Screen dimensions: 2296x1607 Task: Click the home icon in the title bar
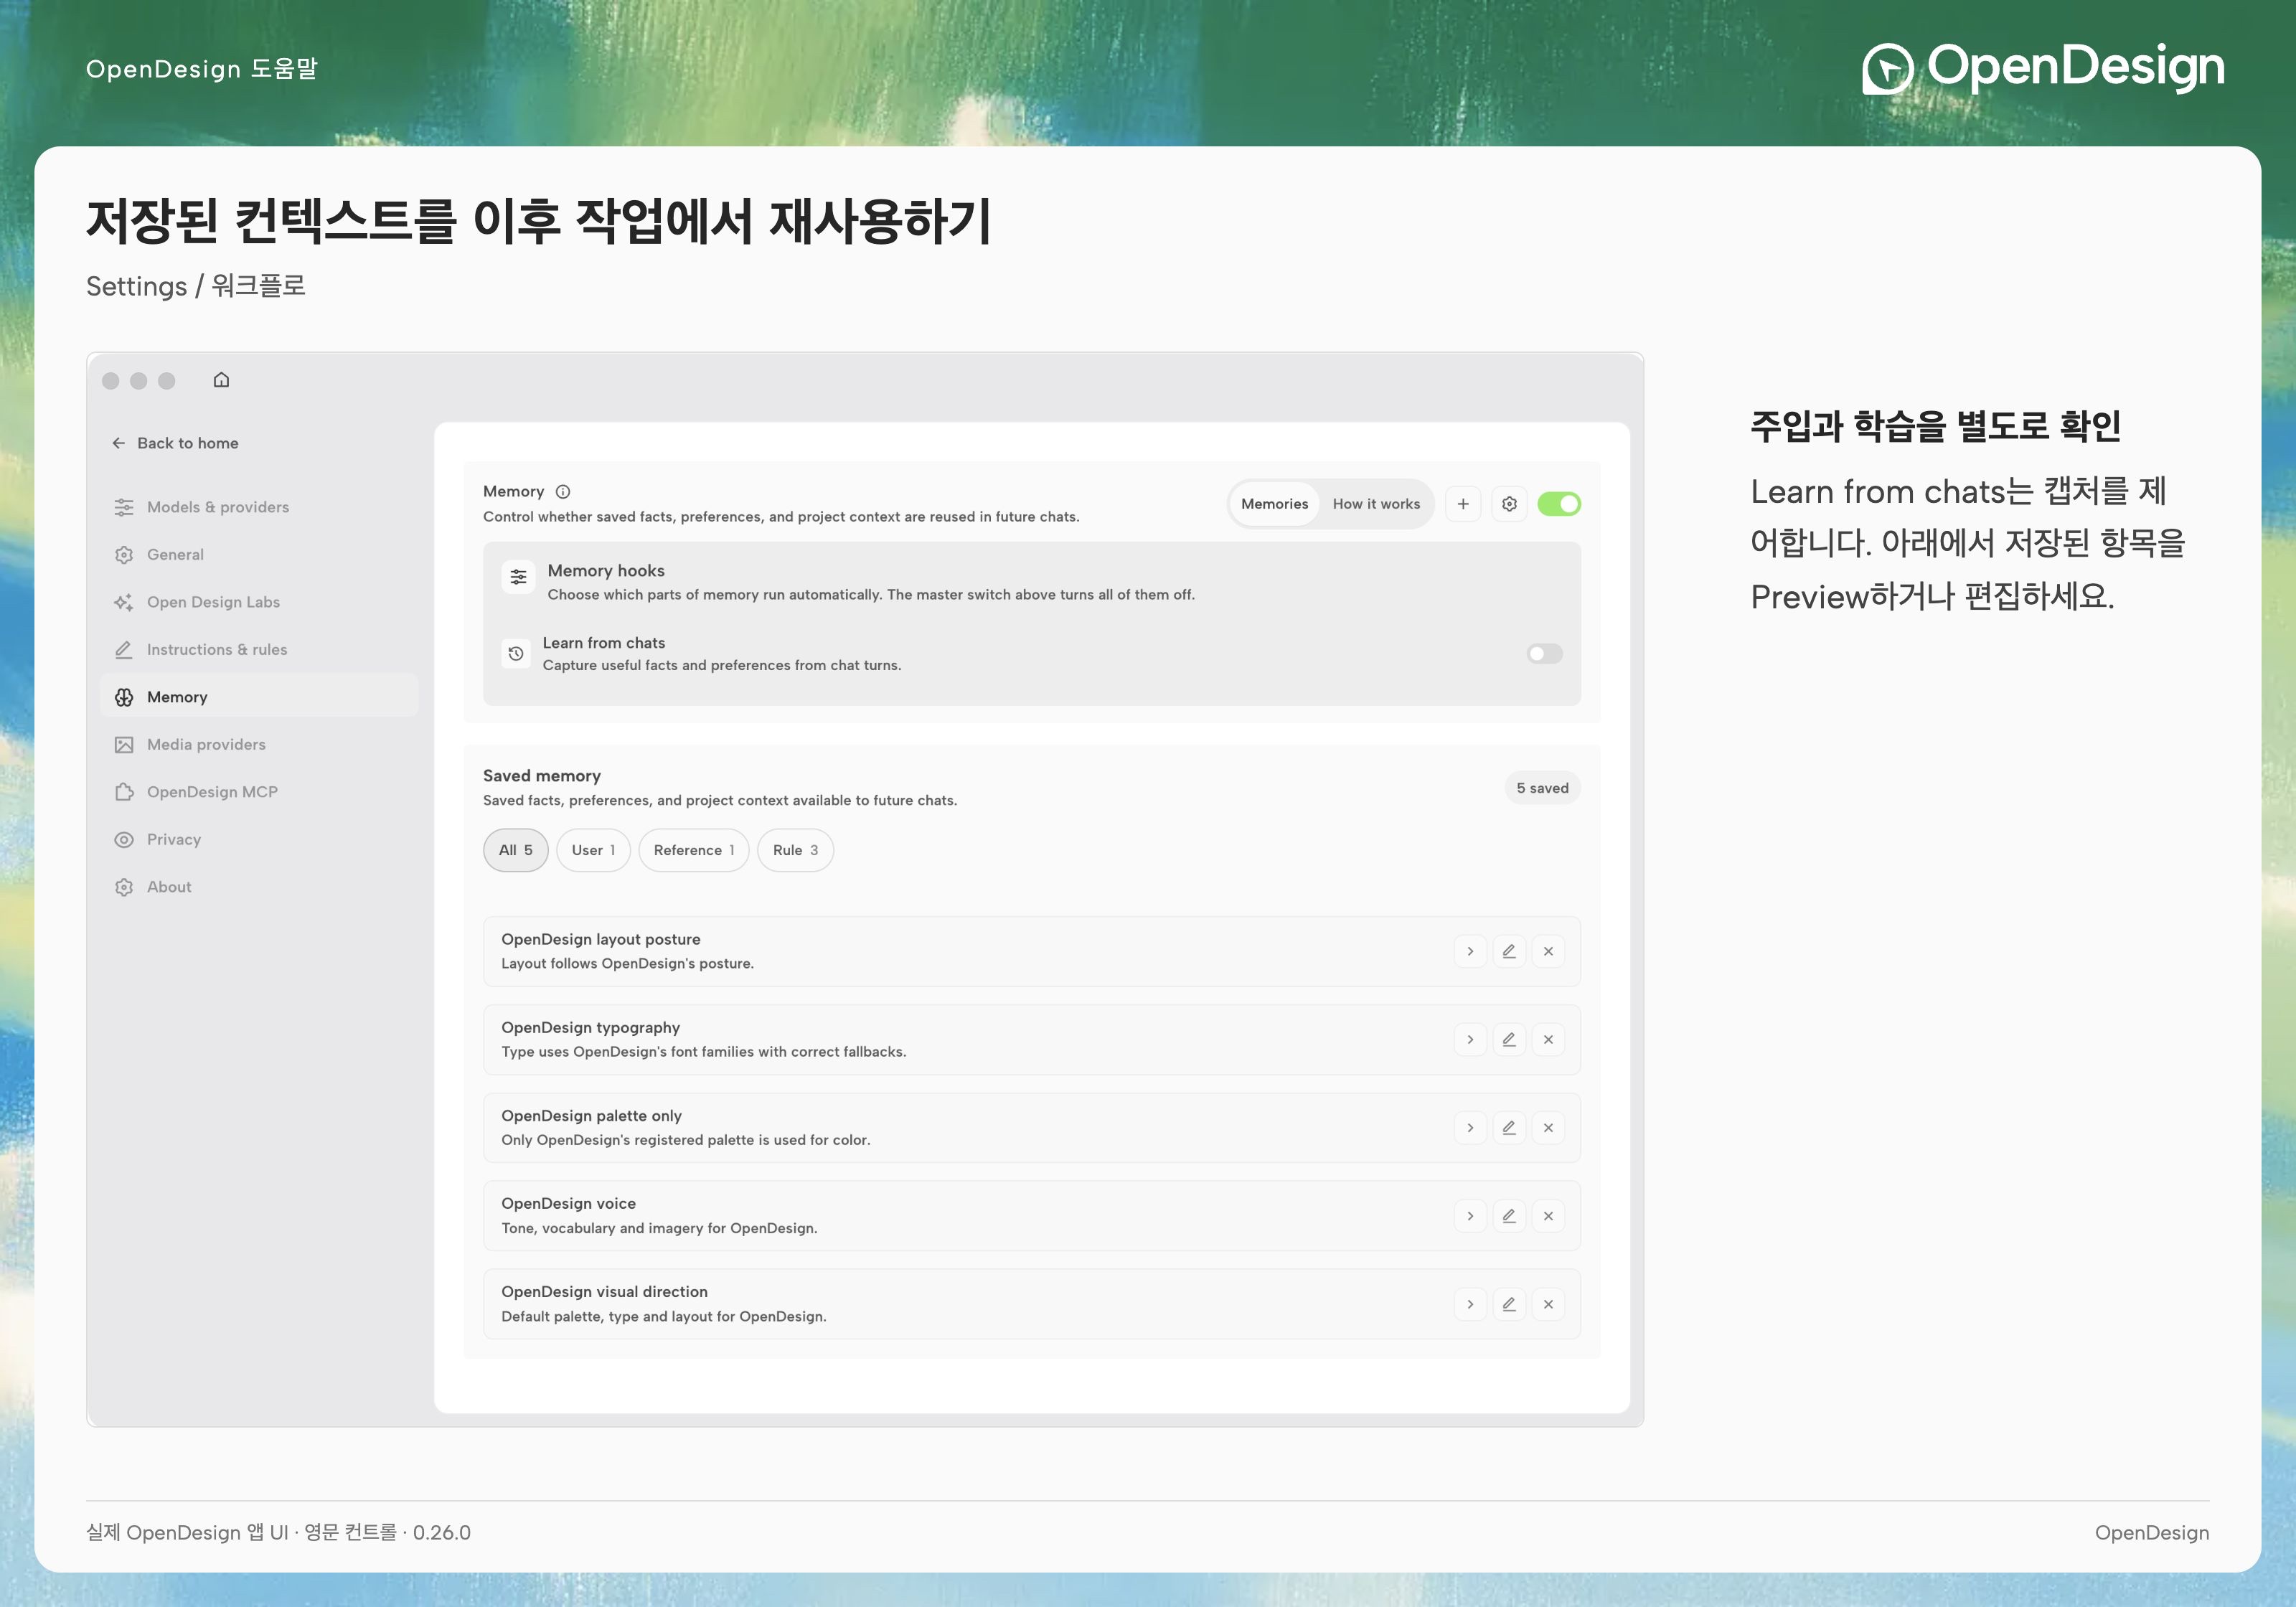[221, 380]
